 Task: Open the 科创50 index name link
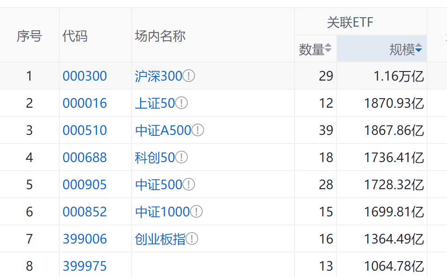(155, 157)
